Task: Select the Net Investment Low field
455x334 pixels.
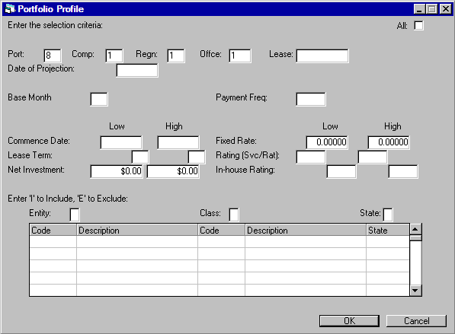Action: (x=117, y=171)
